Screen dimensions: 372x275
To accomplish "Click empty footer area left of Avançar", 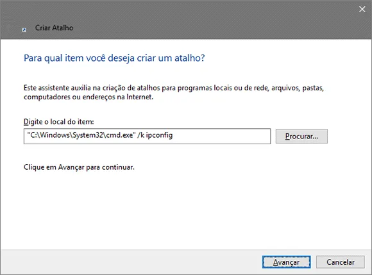I will pos(130,262).
